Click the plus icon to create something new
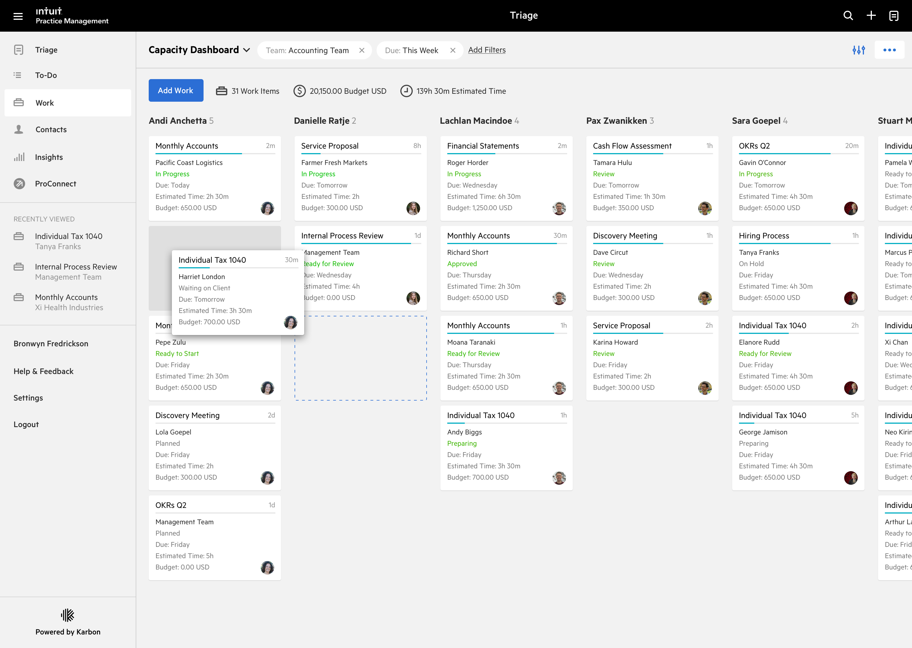This screenshot has height=648, width=912. pos(871,16)
